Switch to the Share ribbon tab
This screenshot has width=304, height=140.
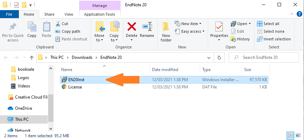(49, 14)
